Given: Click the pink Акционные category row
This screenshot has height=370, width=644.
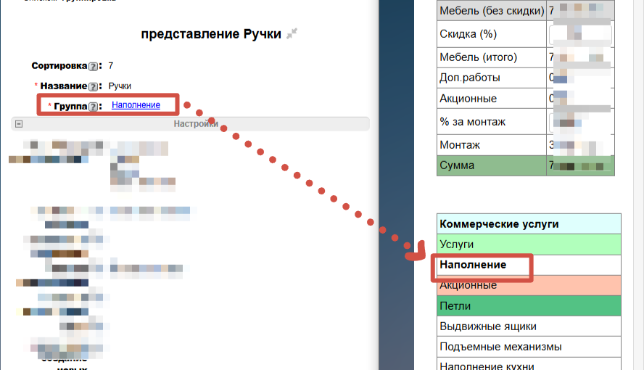Looking at the screenshot, I should pos(529,285).
